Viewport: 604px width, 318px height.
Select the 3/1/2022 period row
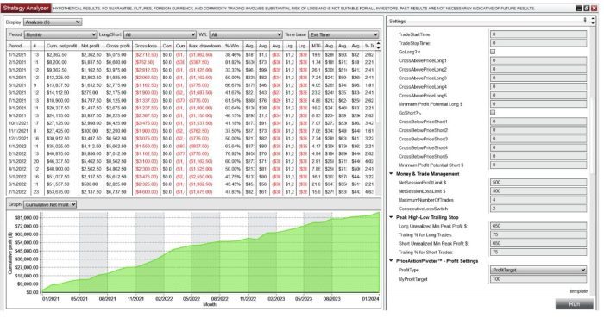tap(191, 161)
